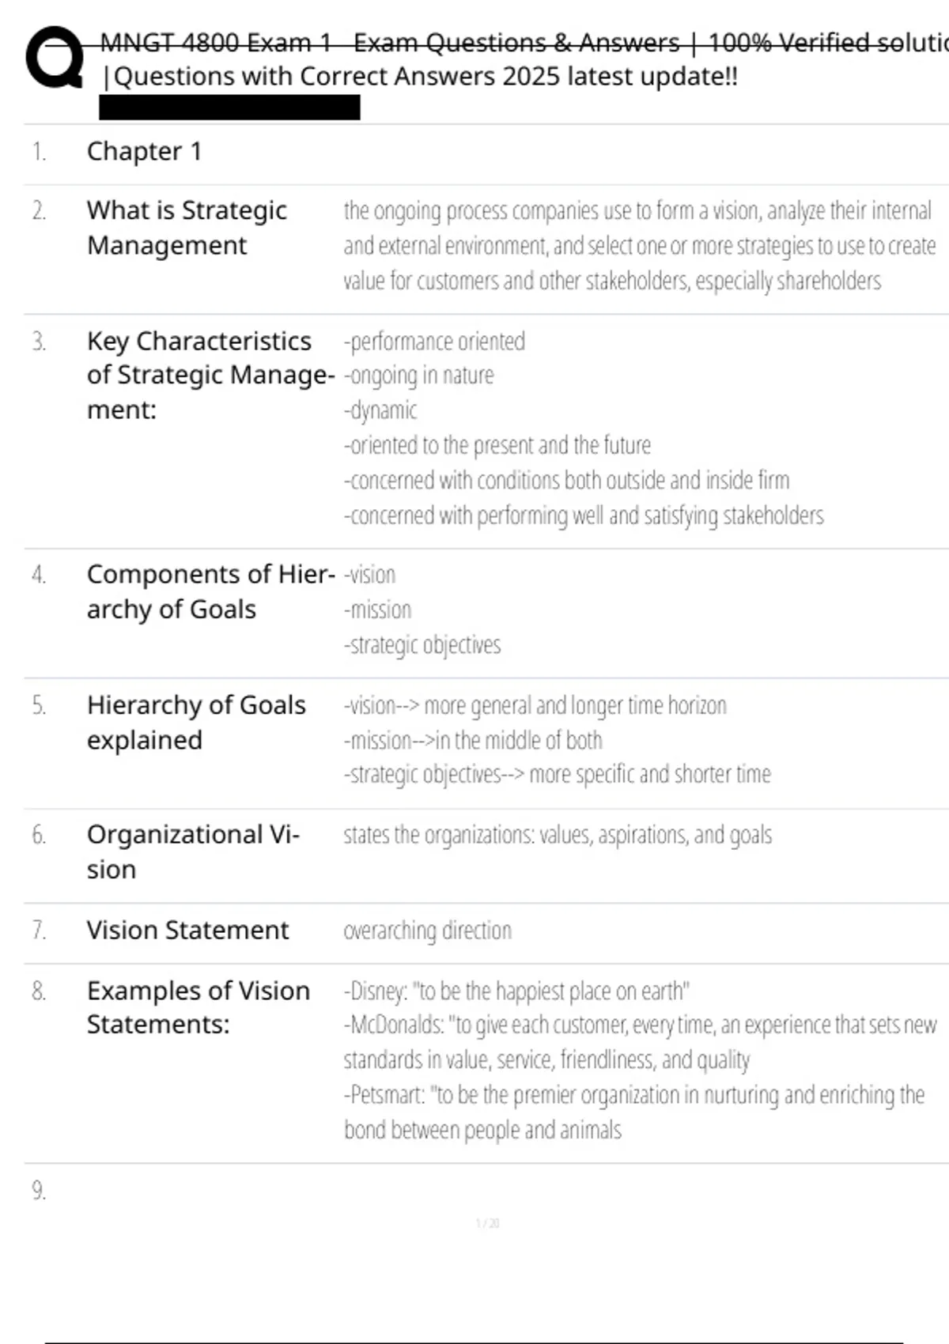Click the term "What is Strategic Management"
Screen dimensions: 949x1344
click(187, 228)
